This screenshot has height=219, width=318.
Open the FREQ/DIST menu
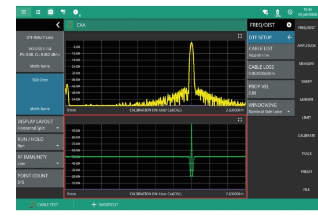[x=306, y=28]
